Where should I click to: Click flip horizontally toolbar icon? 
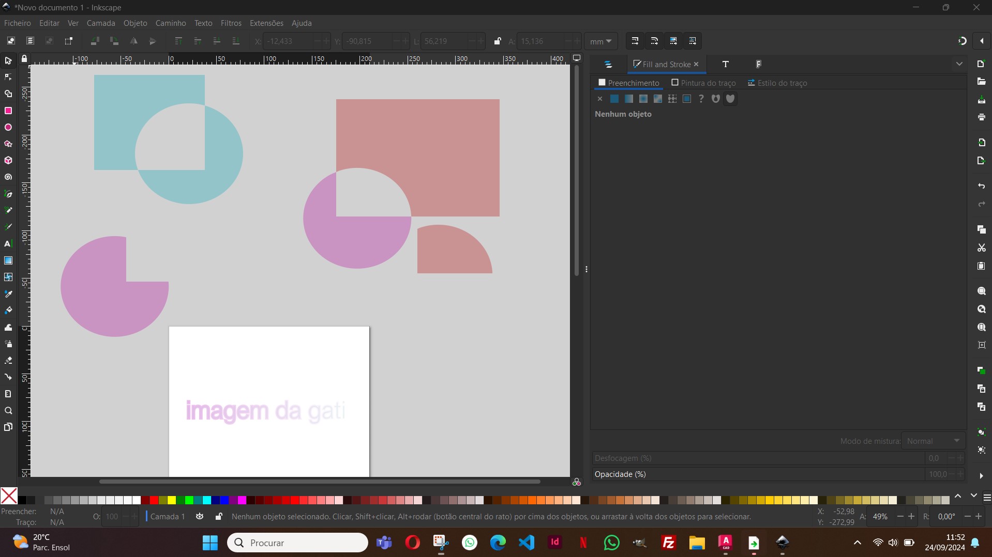133,41
